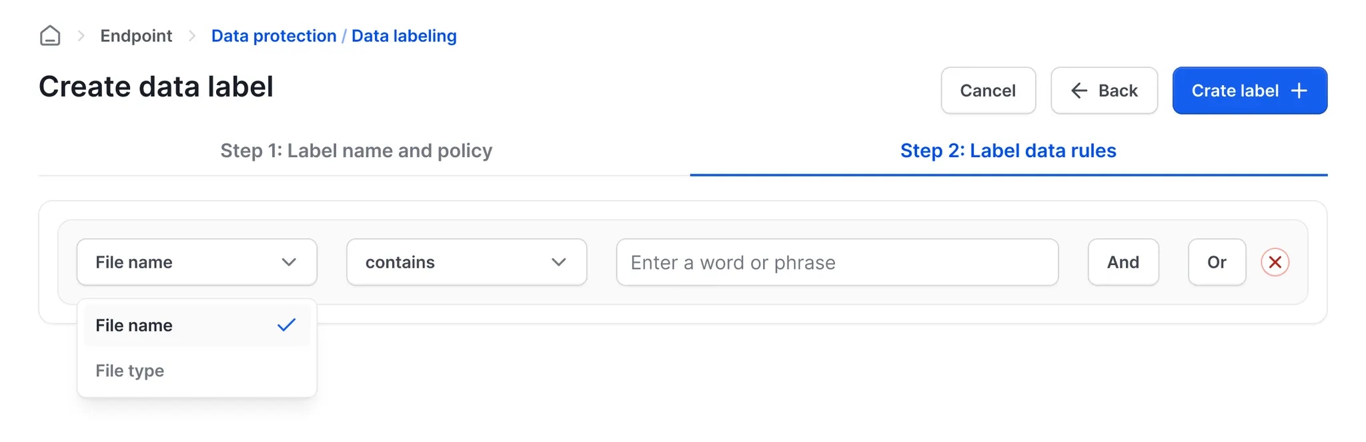Click the Enter a word or phrase field
This screenshot has height=442, width=1366.
[837, 262]
